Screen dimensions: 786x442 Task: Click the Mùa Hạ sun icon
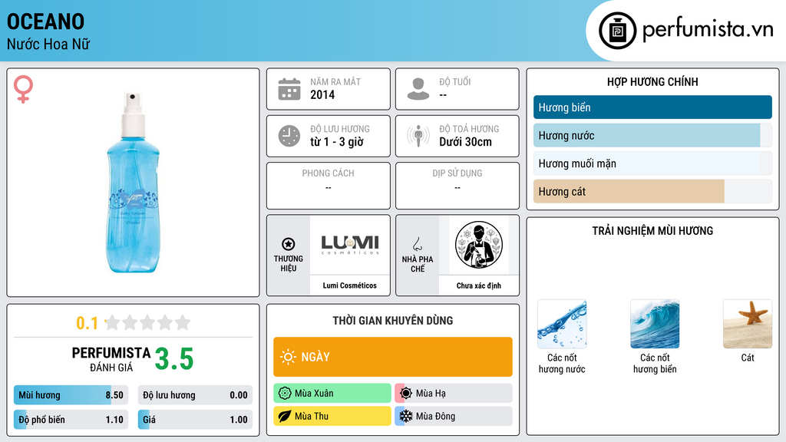[x=406, y=394]
